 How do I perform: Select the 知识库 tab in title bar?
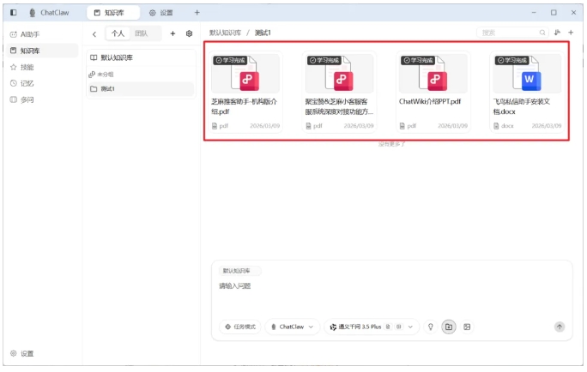point(113,13)
